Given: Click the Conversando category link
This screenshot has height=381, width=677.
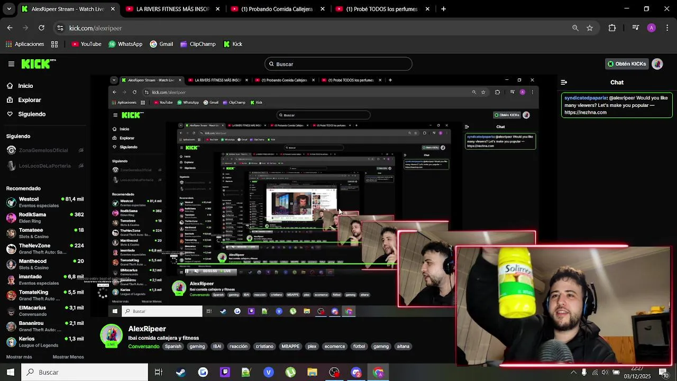Looking at the screenshot, I should (x=144, y=347).
